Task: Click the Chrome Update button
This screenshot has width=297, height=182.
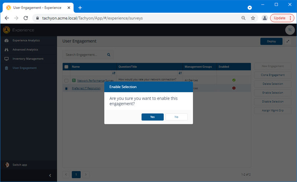Action: coord(282,18)
